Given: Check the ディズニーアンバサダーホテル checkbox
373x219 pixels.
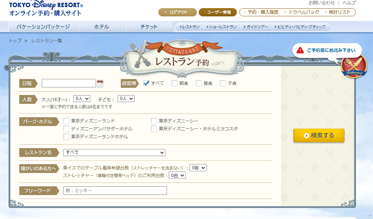Looking at the screenshot, I should [x=66, y=129].
